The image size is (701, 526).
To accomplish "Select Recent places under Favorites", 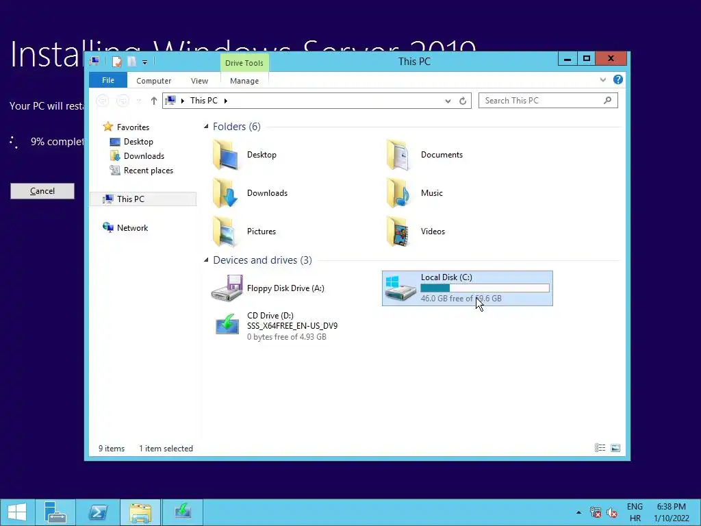I will pos(148,171).
